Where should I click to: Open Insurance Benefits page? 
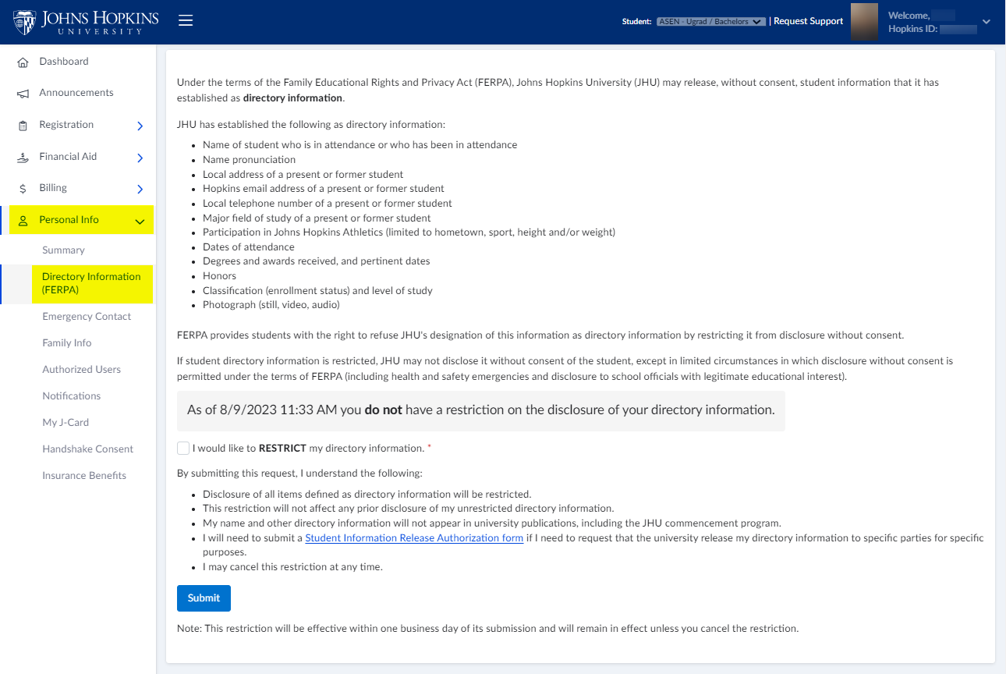click(84, 476)
